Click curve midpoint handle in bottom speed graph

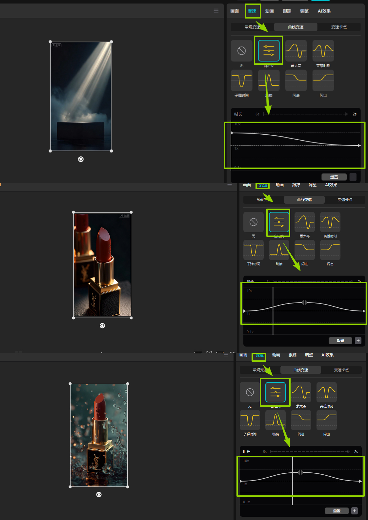point(300,472)
